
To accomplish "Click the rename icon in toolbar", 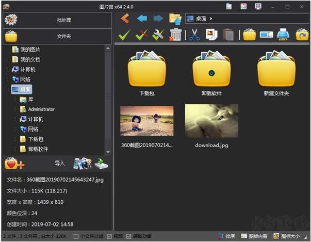I will 266,35.
